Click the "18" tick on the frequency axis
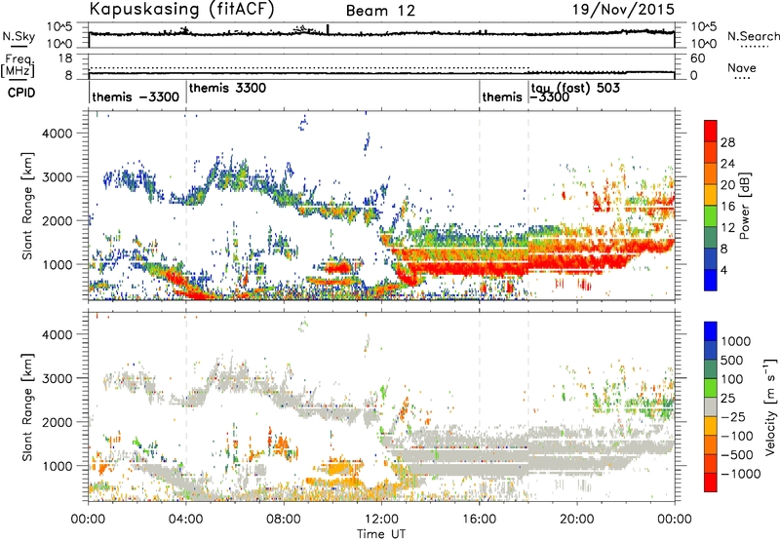This screenshot has height=540, width=780. click(65, 58)
